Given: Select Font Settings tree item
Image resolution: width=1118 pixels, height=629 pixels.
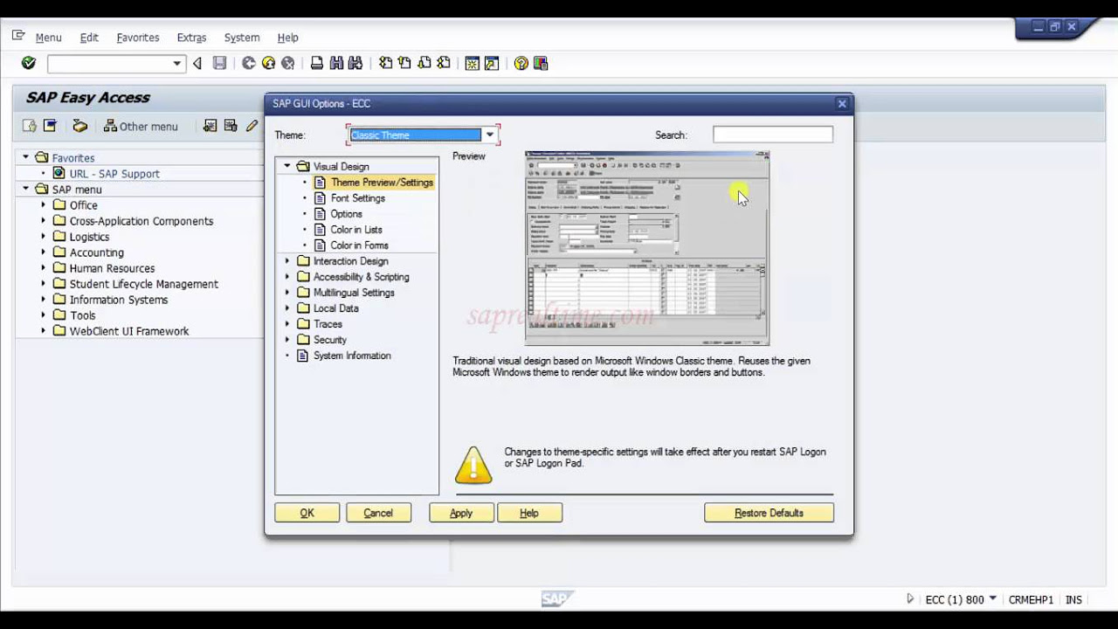Looking at the screenshot, I should click(x=358, y=198).
